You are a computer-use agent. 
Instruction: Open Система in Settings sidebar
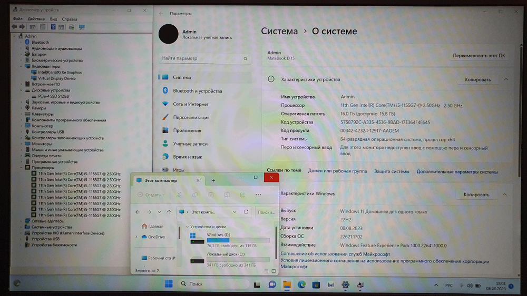pos(205,77)
